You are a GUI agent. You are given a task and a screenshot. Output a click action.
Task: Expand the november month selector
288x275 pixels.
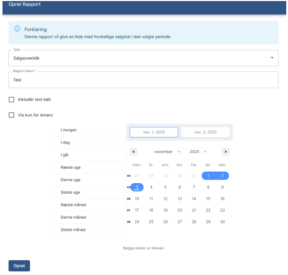(167, 152)
